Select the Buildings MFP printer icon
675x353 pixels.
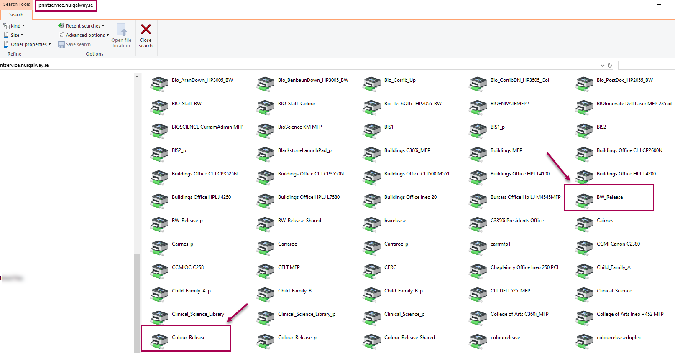pos(478,153)
